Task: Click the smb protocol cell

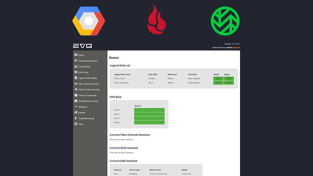Action: point(116,174)
